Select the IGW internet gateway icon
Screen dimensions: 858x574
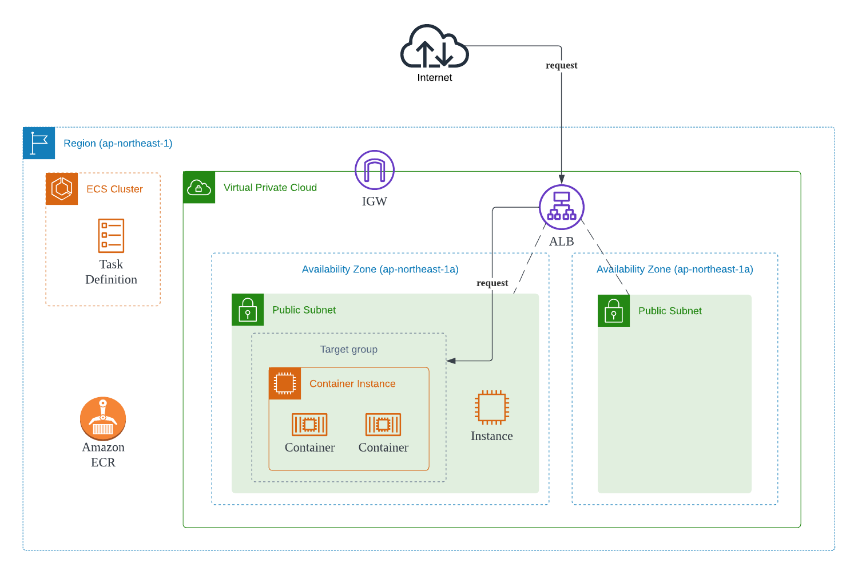click(x=375, y=170)
